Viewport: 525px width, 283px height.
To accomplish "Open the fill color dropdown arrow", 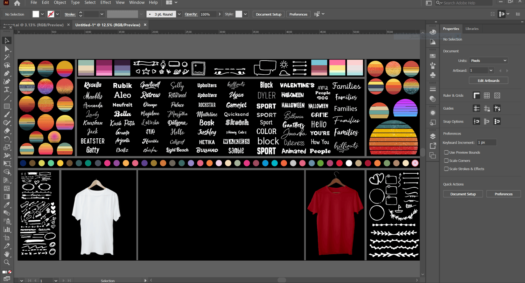I will coord(42,14).
